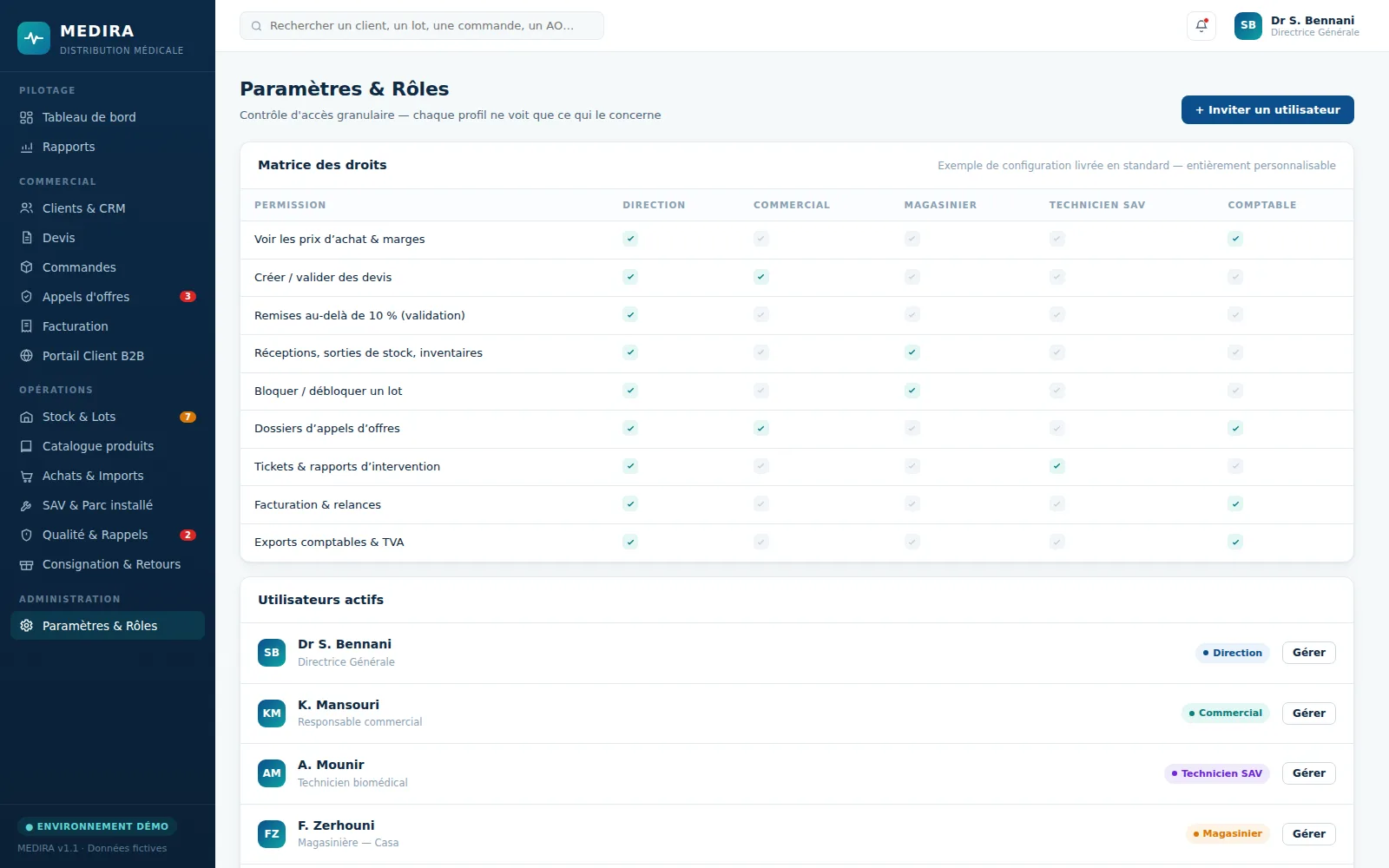
Task: Toggle Technicien SAV for Bloquer / débloquer un lot
Action: (x=1057, y=391)
